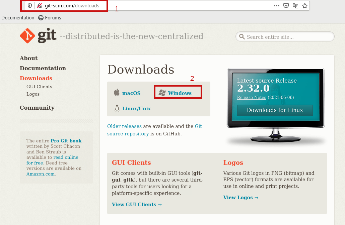Open the Pro Git book link
345x225 pixels.
pyautogui.click(x=66, y=141)
